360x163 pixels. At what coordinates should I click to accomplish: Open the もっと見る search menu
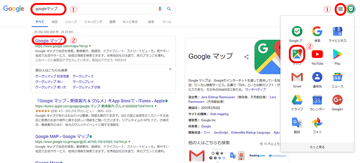point(130,22)
